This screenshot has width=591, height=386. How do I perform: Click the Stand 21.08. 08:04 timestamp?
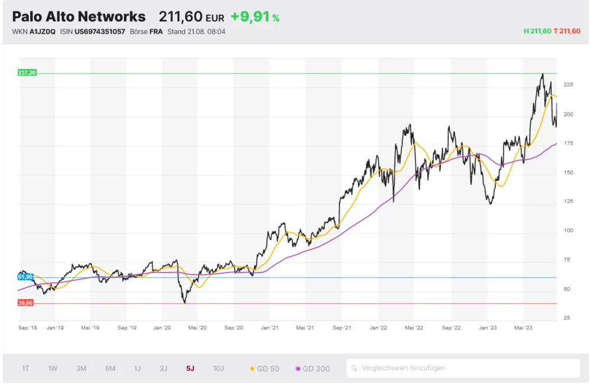[x=196, y=32]
